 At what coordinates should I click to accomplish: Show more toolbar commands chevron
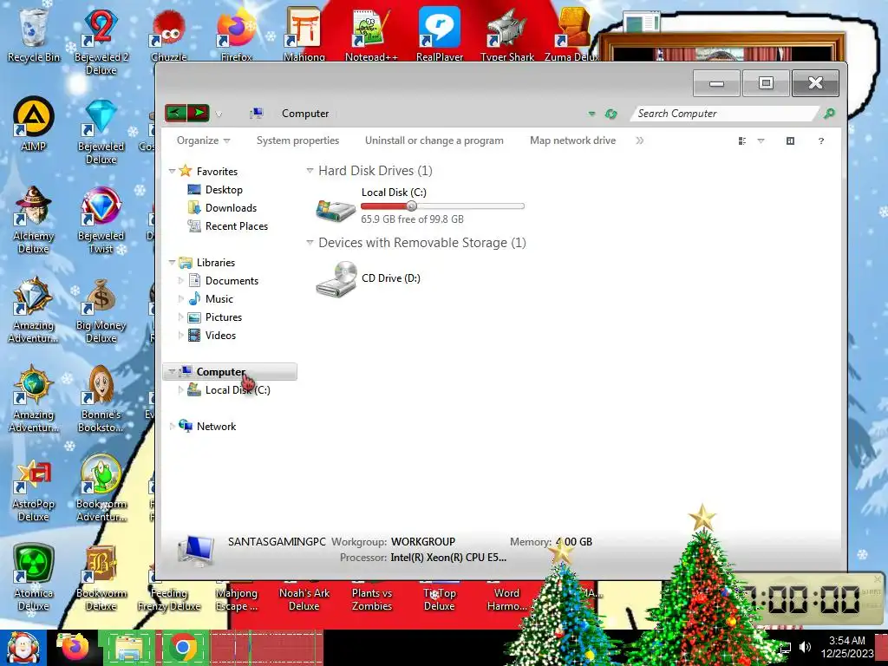click(639, 140)
